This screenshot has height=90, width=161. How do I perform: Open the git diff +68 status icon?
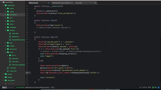coord(154,87)
